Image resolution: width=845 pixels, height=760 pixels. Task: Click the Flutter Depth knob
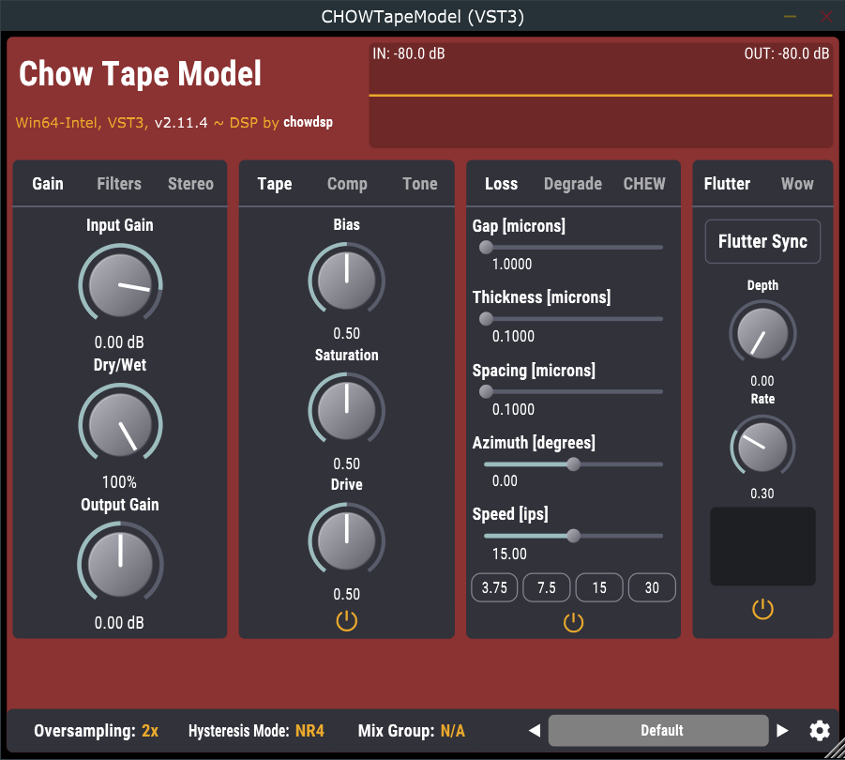tap(762, 334)
